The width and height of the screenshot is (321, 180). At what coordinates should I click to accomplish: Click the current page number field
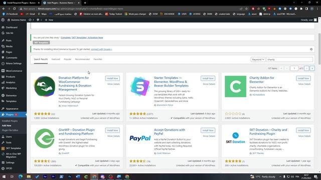294,68
